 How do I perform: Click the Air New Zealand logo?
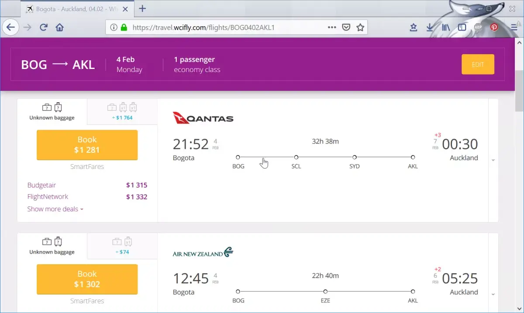(203, 253)
